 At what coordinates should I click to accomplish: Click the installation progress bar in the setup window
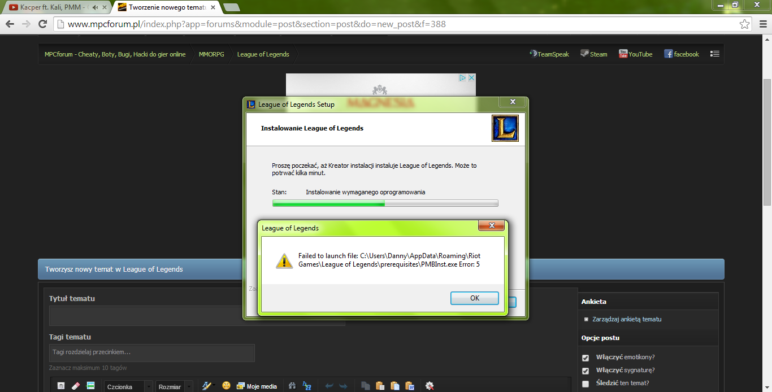click(385, 203)
